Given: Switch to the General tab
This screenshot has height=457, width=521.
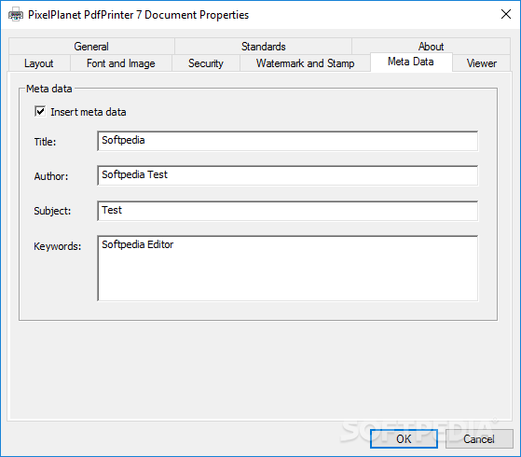Looking at the screenshot, I should click(x=91, y=47).
